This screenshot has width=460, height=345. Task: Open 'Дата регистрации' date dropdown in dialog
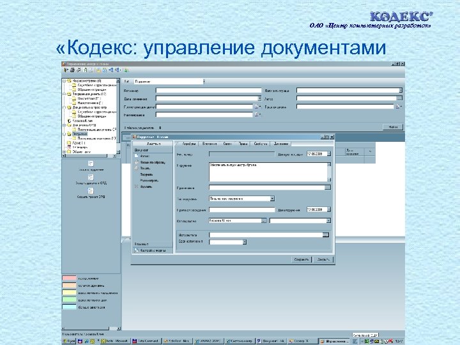(x=329, y=154)
